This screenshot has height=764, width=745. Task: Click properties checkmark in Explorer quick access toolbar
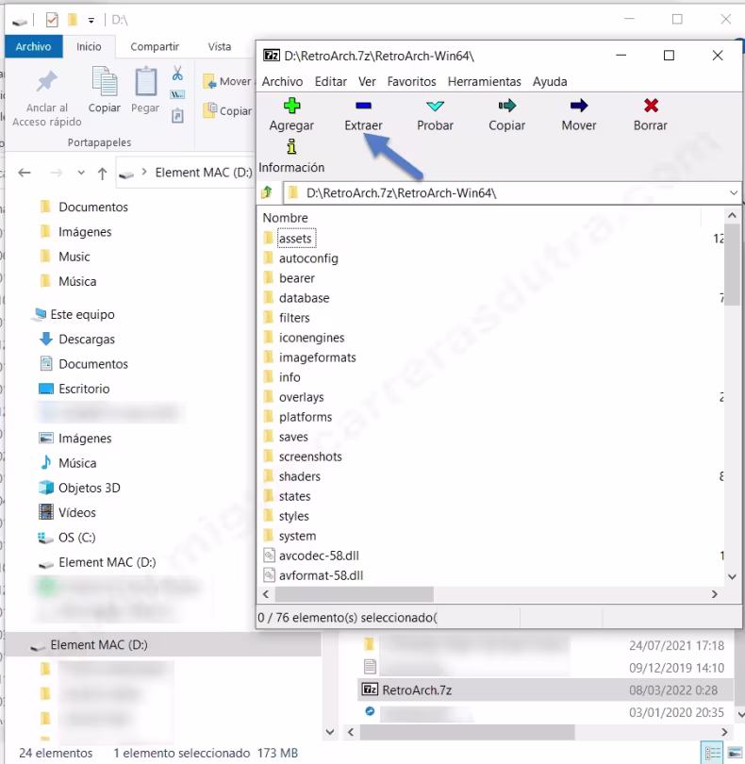(x=52, y=20)
